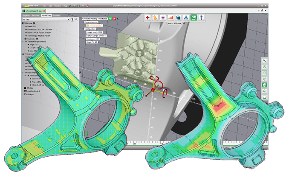This screenshot has height=175, width=292.
Task: Toggle the shaded cube view mode icon
Action: click(264, 85)
